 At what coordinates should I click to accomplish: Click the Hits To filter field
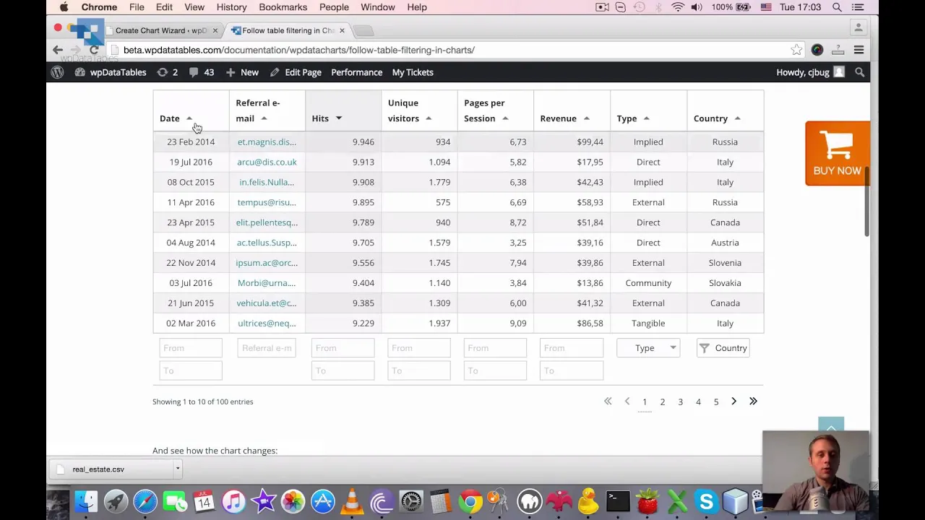point(343,370)
